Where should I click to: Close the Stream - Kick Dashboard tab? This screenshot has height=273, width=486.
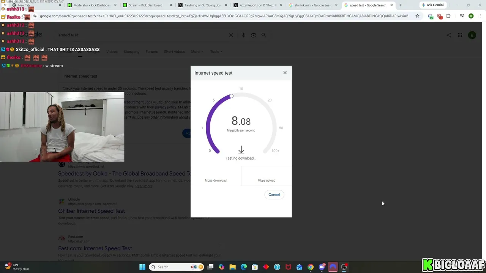point(171,5)
